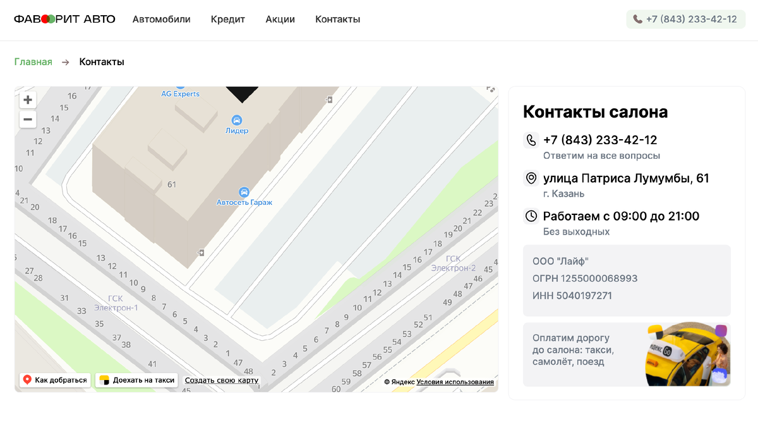This screenshot has height=430, width=758.
Task: Open the Создать свою карту link
Action: (222, 379)
